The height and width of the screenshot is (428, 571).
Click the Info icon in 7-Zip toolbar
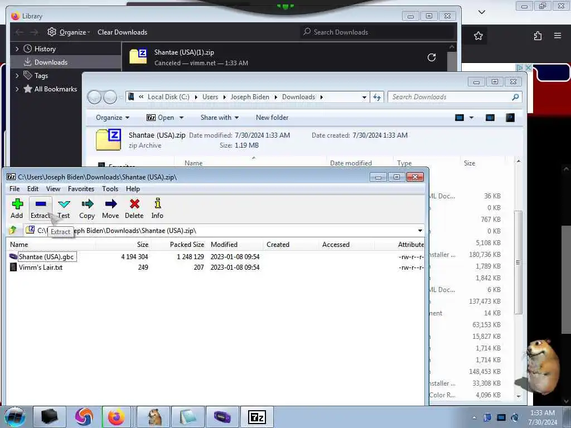[x=157, y=203]
